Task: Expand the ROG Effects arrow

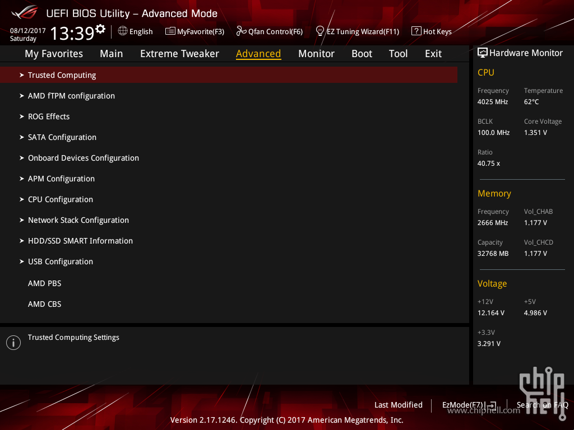Action: point(22,116)
